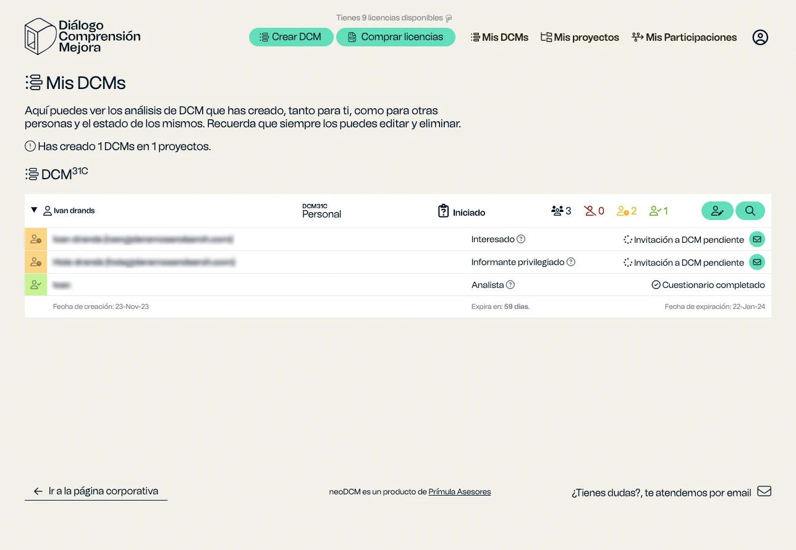796x550 pixels.
Task: Click the clipboard icon next to Iniciado status
Action: (x=443, y=211)
